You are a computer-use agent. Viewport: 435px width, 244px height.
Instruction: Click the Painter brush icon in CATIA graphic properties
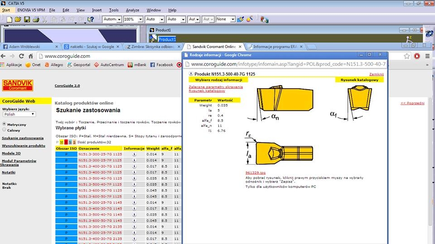click(241, 19)
